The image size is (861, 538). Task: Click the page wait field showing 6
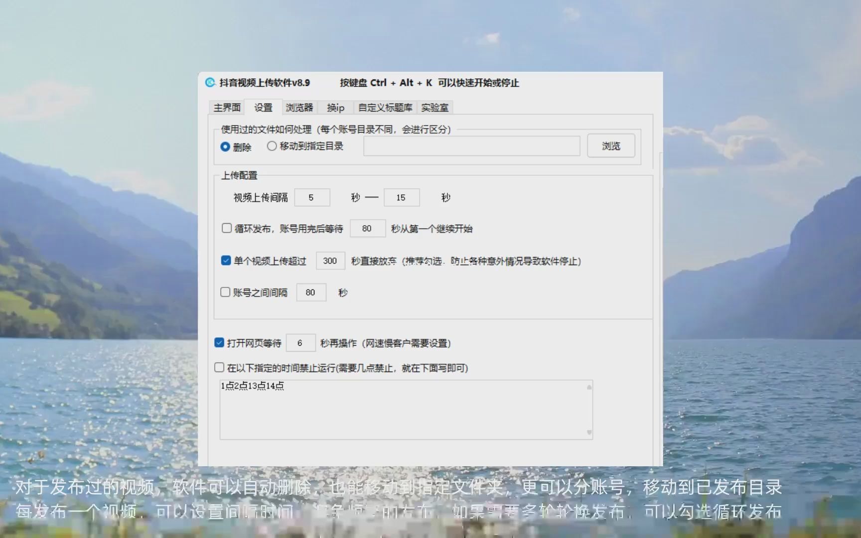click(300, 343)
